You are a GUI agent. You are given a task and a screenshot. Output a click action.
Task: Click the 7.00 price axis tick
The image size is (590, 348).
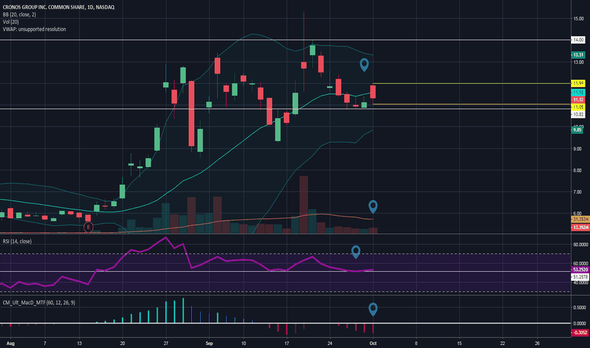(577, 192)
